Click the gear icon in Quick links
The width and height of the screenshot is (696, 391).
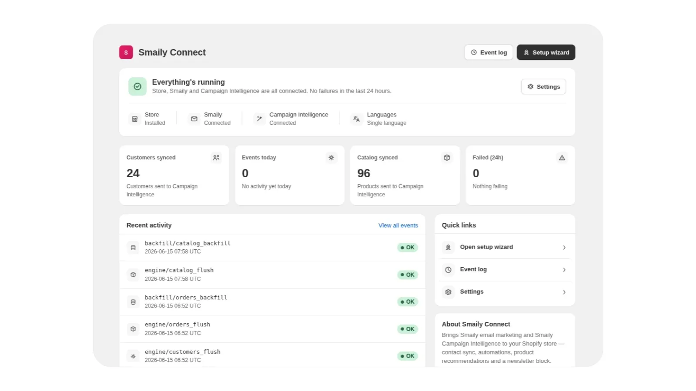pos(448,292)
